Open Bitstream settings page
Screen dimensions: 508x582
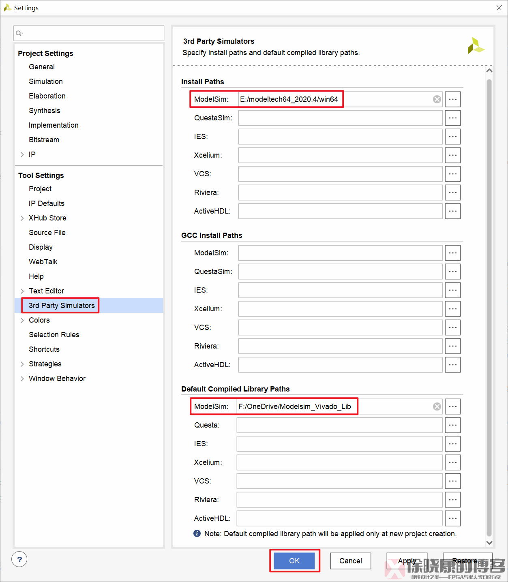44,140
